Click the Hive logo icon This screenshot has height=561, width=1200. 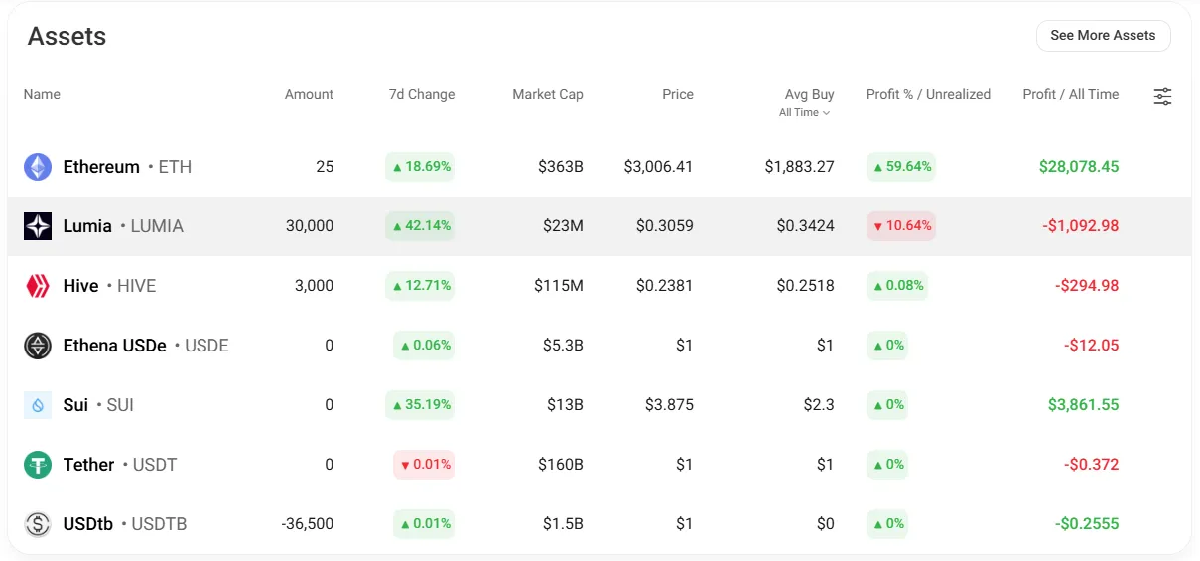point(38,286)
